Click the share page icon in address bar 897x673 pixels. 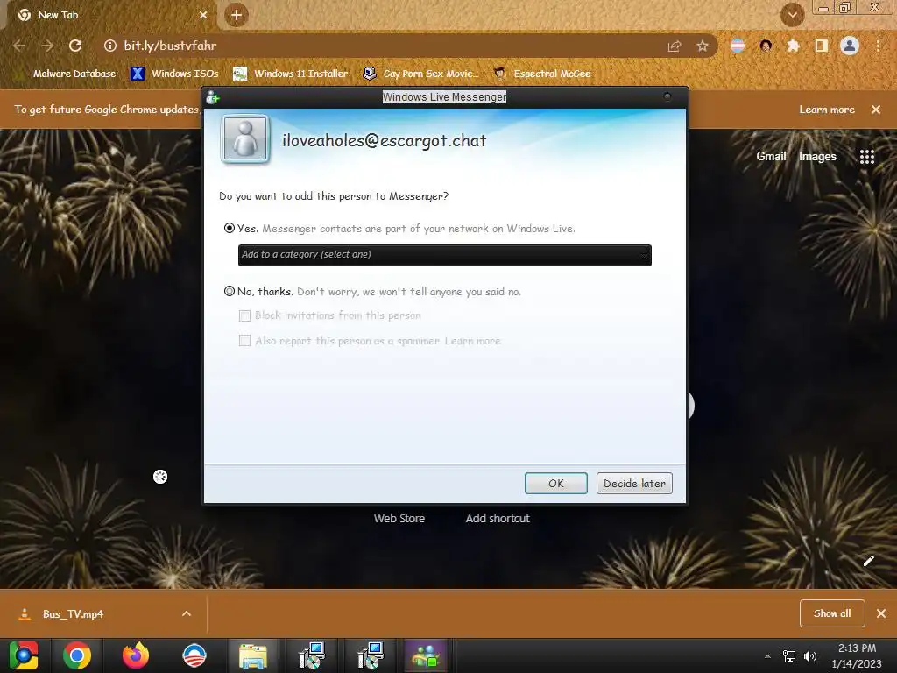point(675,46)
